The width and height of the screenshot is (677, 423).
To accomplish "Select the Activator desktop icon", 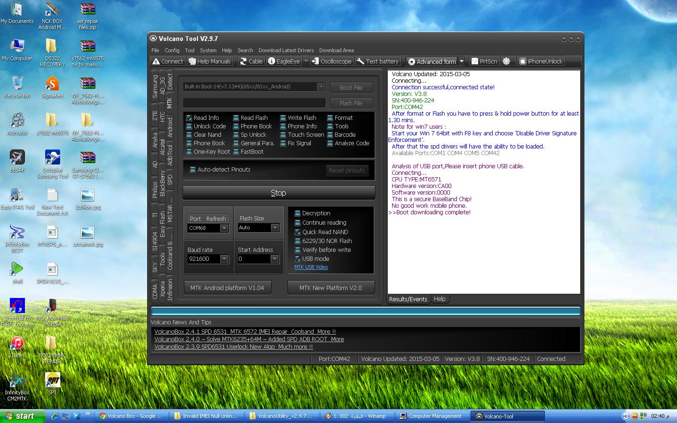I will click(17, 124).
